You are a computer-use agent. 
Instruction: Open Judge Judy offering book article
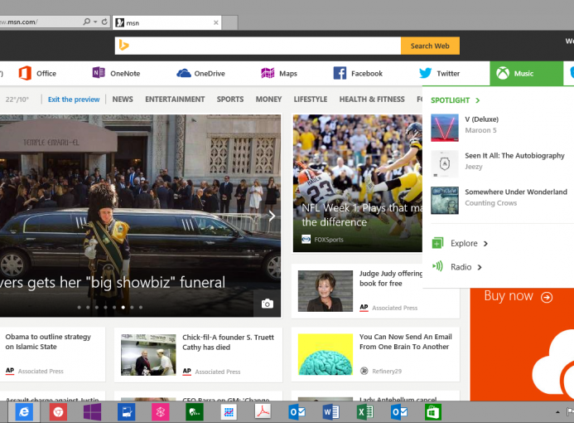(391, 278)
